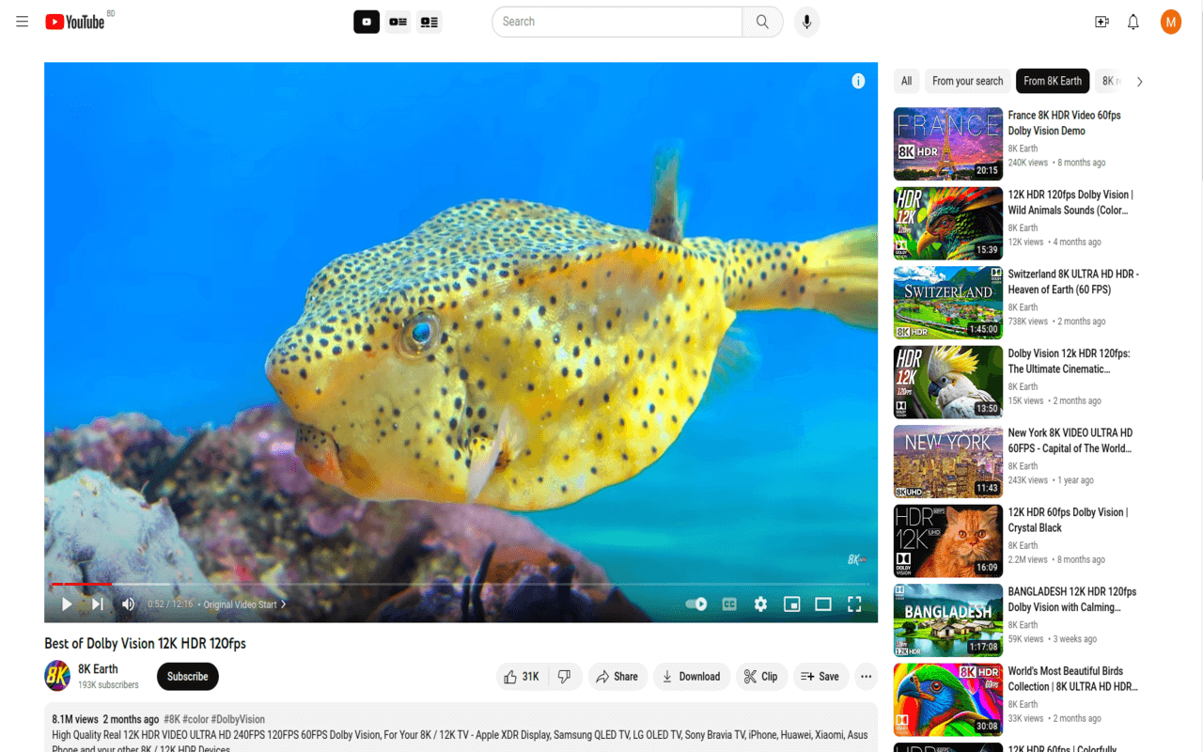Start a voice search with the microphone
The height and width of the screenshot is (752, 1203).
[x=806, y=21]
